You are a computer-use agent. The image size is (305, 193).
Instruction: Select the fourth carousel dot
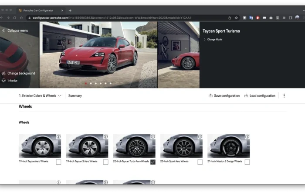click(101, 83)
